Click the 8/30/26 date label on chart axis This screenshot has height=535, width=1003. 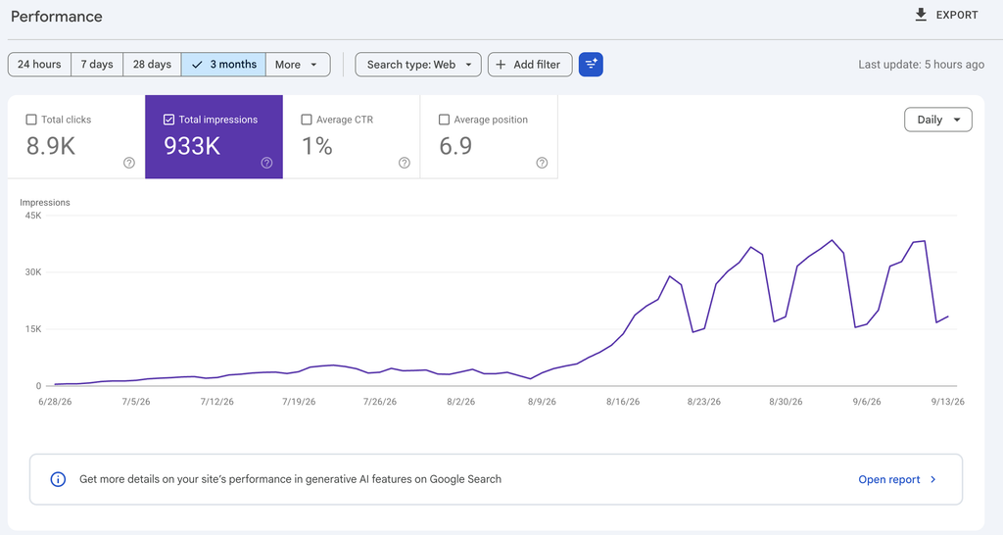pos(786,402)
